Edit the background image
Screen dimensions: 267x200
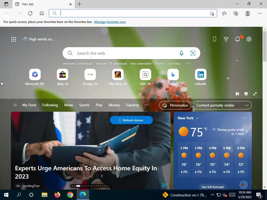(246, 94)
